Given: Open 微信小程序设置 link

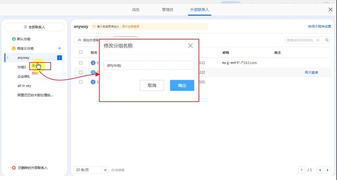Looking at the screenshot, I should 319,26.
